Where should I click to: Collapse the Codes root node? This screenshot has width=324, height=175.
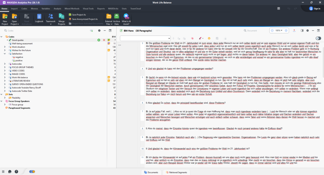2,37
